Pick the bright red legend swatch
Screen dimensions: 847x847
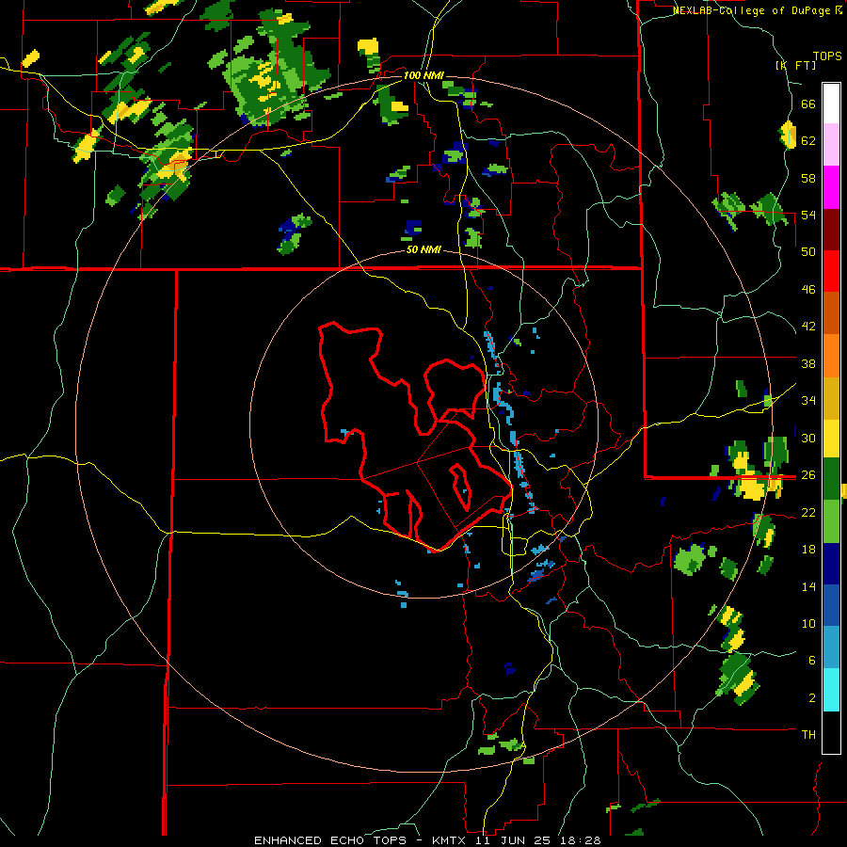click(x=831, y=271)
